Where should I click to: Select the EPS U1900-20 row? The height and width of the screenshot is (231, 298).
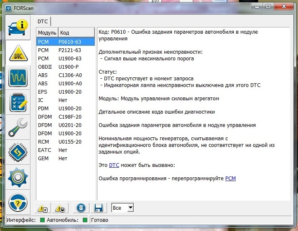65,92
